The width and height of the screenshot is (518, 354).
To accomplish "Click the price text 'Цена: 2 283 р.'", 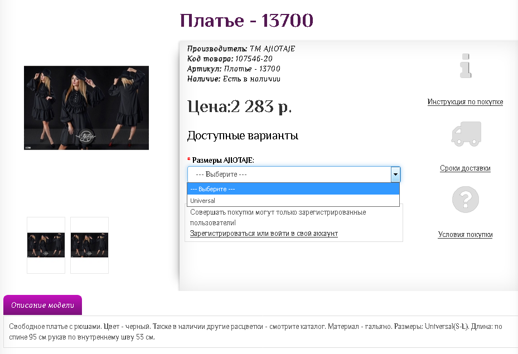I will 239,106.
